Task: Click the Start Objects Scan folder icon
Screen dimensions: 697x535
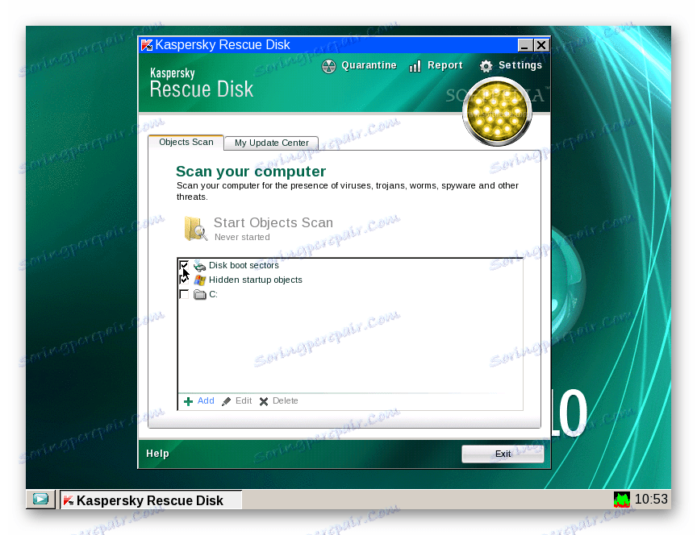Action: [195, 228]
